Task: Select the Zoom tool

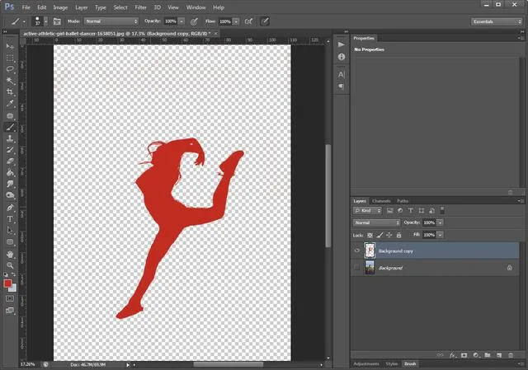Action: pos(10,265)
